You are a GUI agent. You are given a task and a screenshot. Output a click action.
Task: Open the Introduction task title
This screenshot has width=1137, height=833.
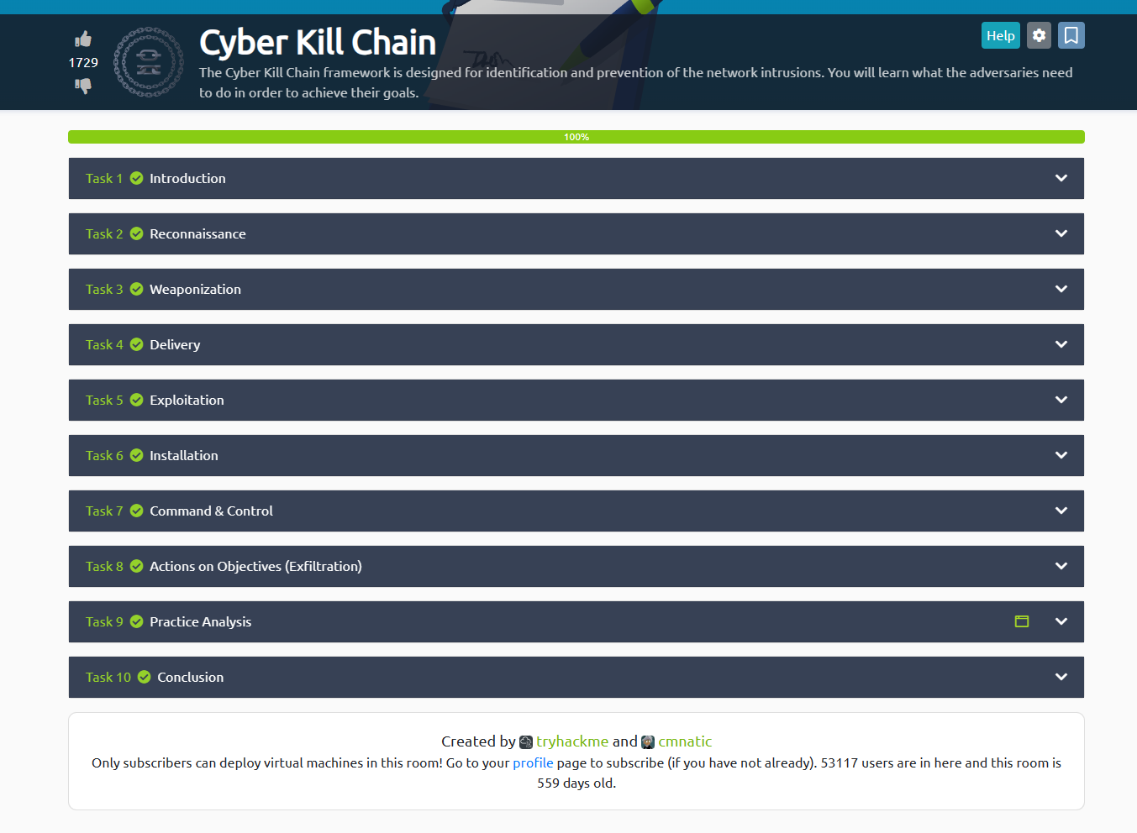pos(187,178)
